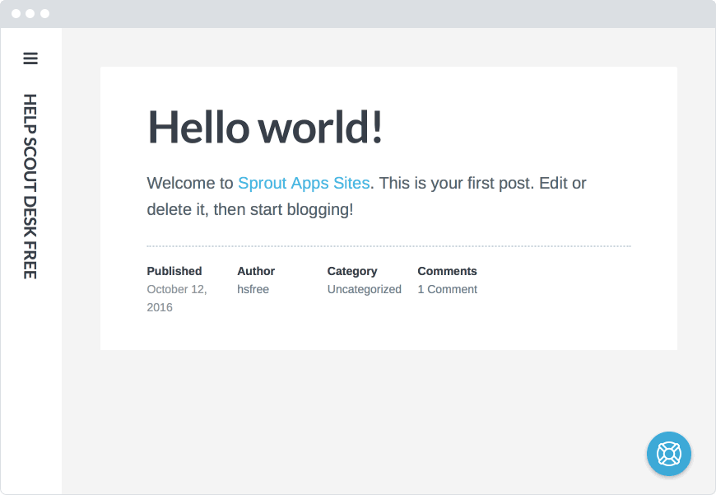Click the first window dot in the title bar
The height and width of the screenshot is (495, 716).
[16, 14]
